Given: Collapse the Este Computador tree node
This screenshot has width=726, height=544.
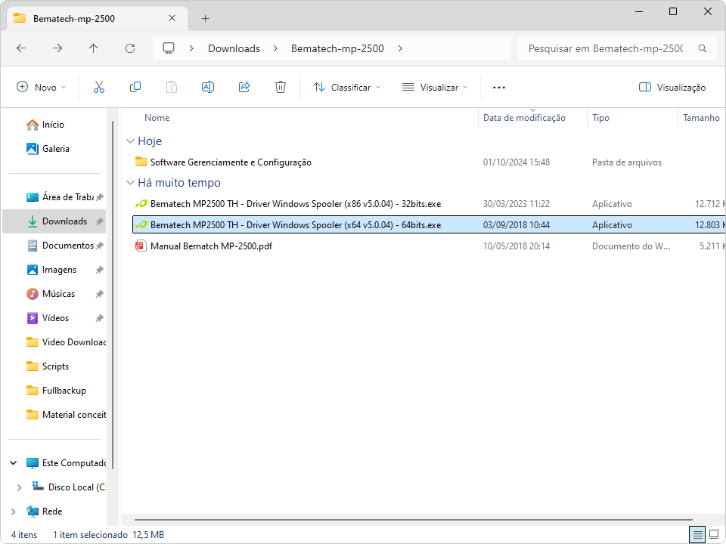Looking at the screenshot, I should [14, 462].
